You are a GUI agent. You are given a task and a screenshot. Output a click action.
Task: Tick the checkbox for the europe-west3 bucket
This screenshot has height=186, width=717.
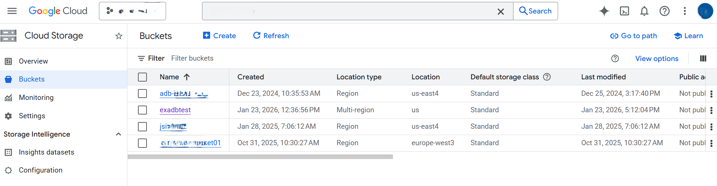tap(142, 143)
